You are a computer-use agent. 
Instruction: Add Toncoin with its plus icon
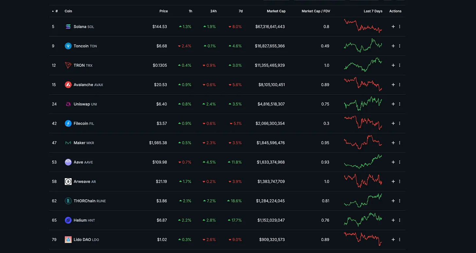pyautogui.click(x=393, y=46)
